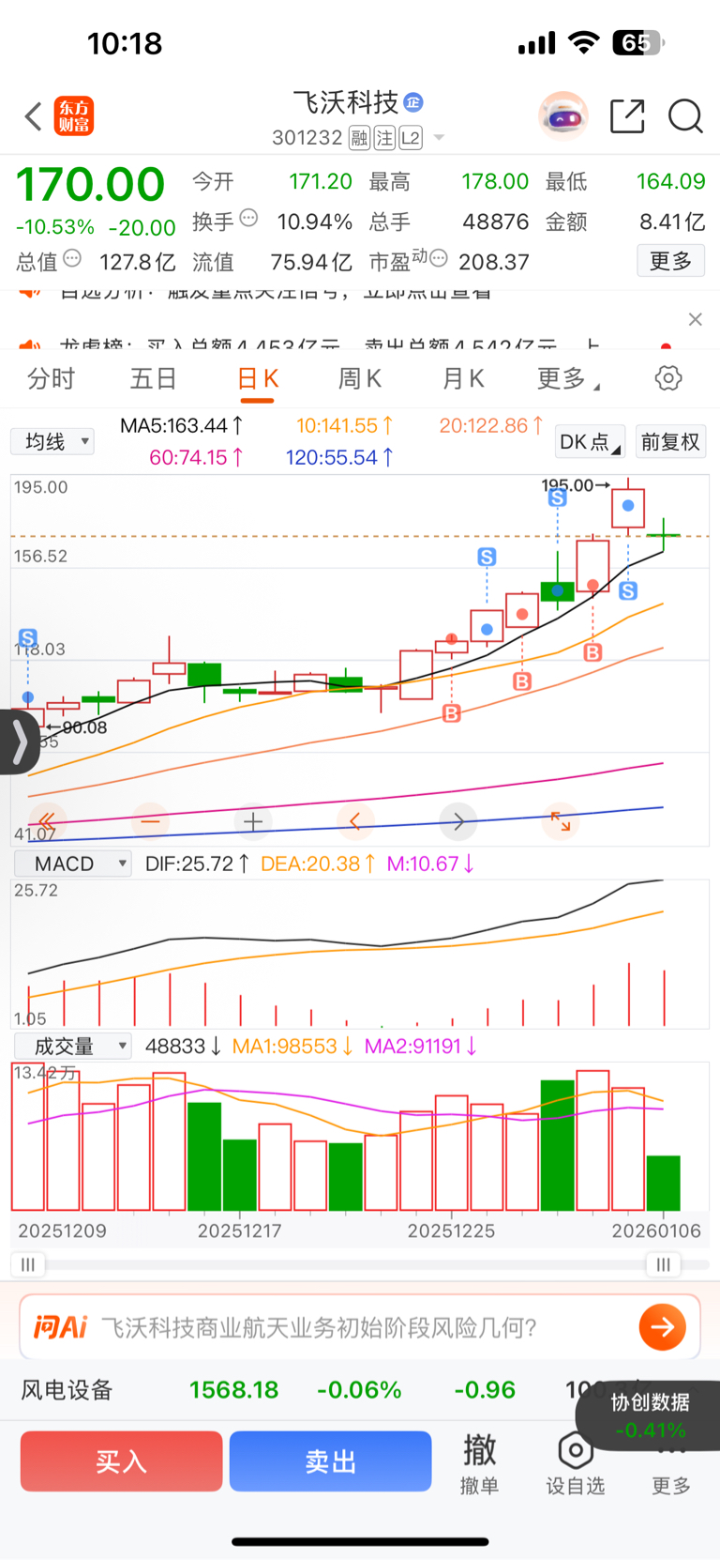Tap the chart scroll-to-start double arrow
Screen dimensions: 720x1560
[47, 821]
